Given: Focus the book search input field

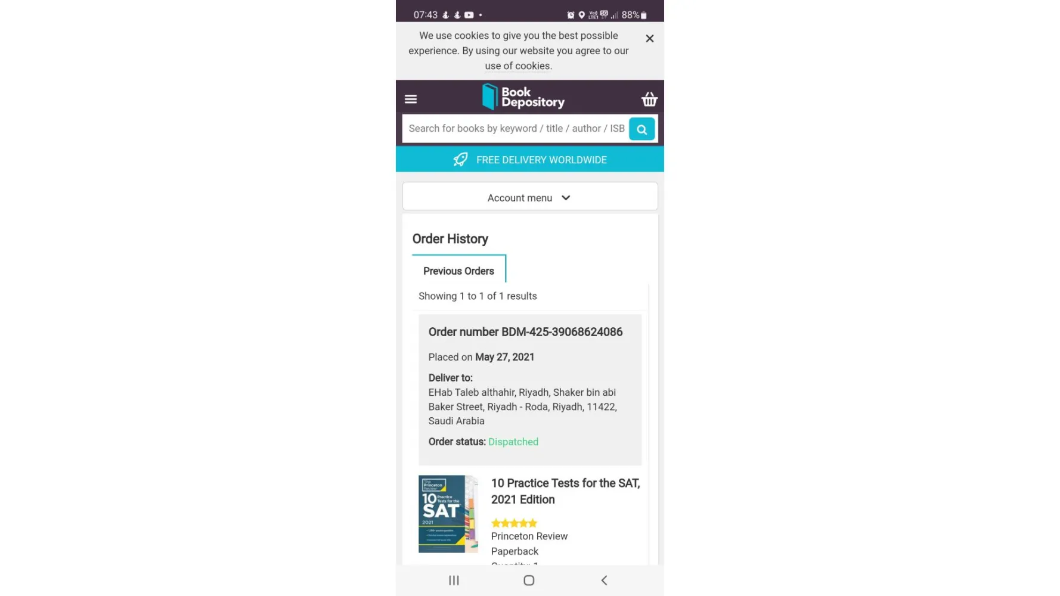Looking at the screenshot, I should 516,129.
